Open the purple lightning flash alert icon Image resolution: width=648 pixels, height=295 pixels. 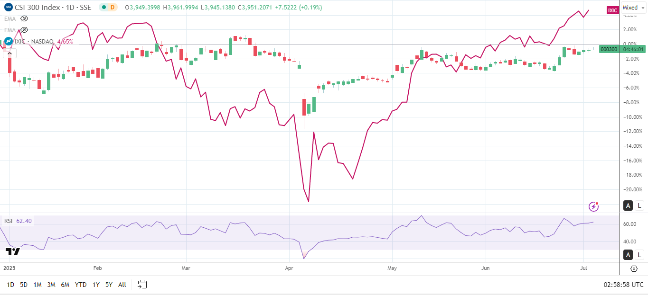pos(593,206)
